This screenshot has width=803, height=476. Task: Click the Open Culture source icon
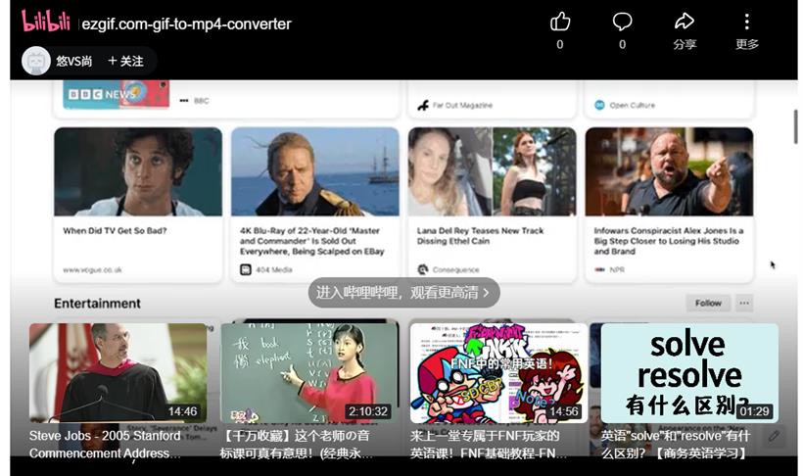(599, 105)
